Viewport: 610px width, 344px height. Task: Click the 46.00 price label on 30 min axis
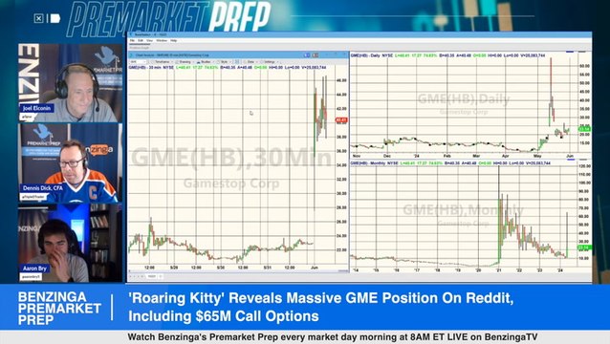coord(341,81)
